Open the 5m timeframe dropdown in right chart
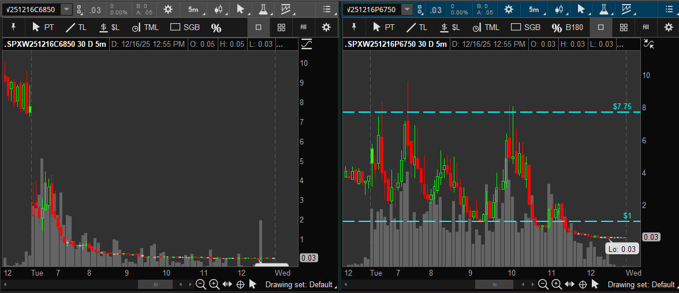The image size is (679, 293). [x=534, y=9]
